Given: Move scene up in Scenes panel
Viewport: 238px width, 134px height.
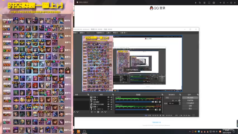Looking at the screenshot, I should (74, 112).
